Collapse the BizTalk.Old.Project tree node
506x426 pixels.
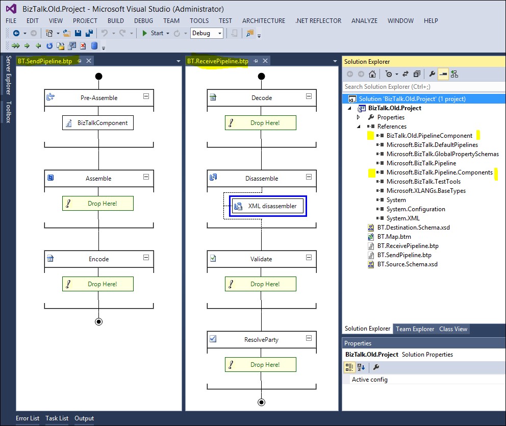[x=349, y=108]
